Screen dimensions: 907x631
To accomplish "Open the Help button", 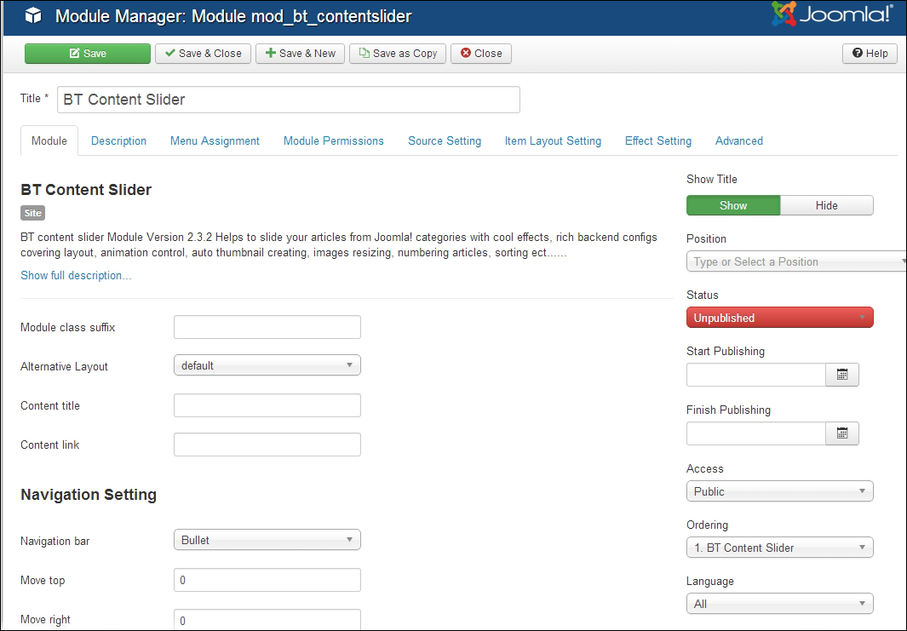I will click(870, 53).
